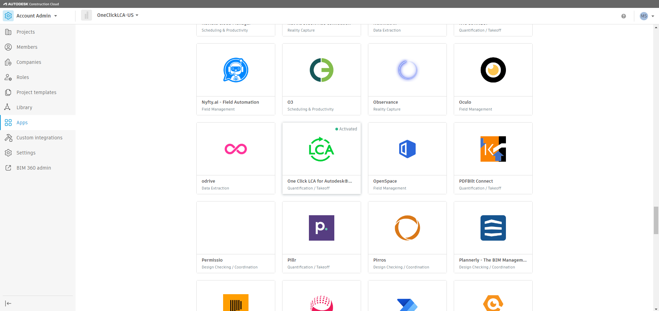Image resolution: width=659 pixels, height=311 pixels.
Task: Click Field Management under Nyfty.ai
Action: click(218, 110)
